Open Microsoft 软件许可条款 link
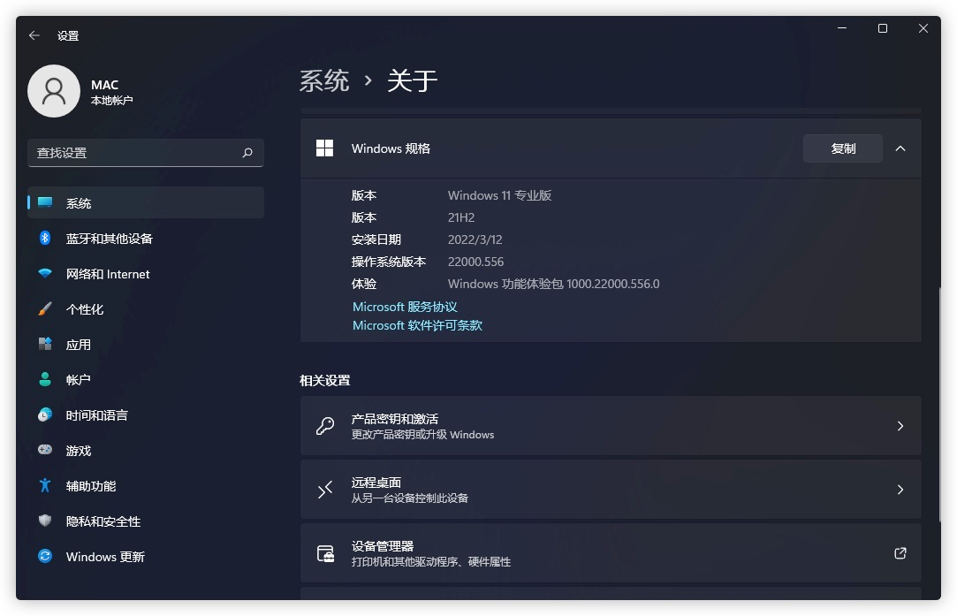957x616 pixels. (417, 325)
